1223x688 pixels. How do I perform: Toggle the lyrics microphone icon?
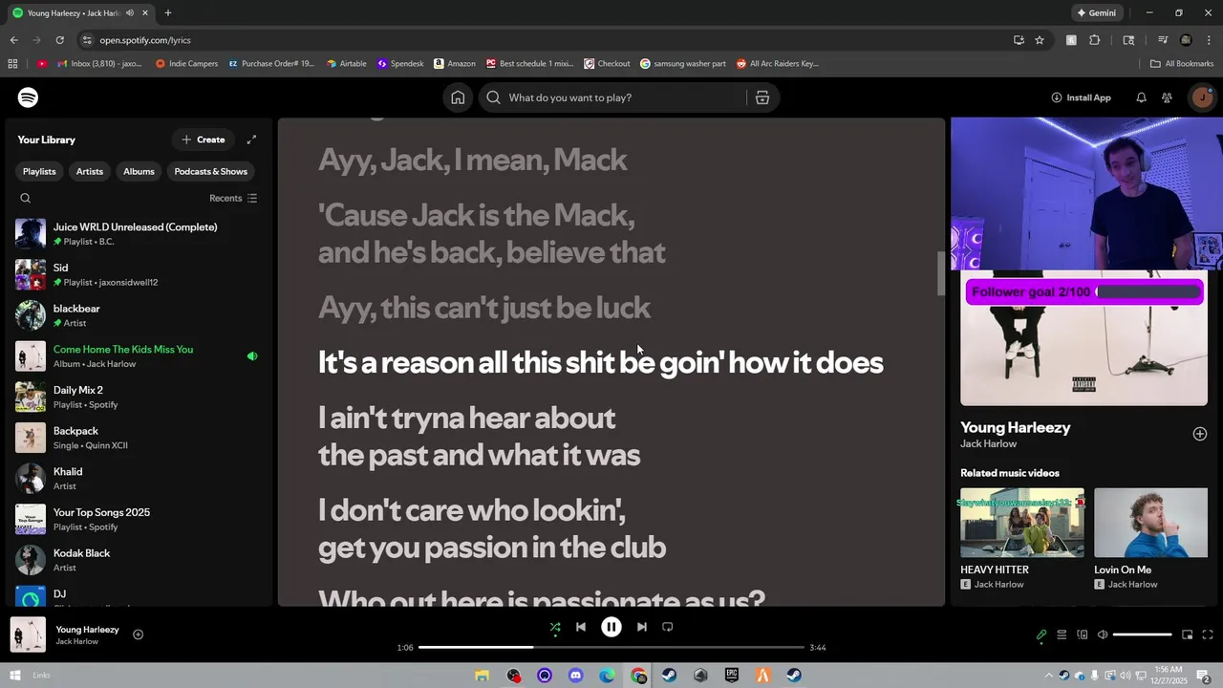click(x=1041, y=634)
